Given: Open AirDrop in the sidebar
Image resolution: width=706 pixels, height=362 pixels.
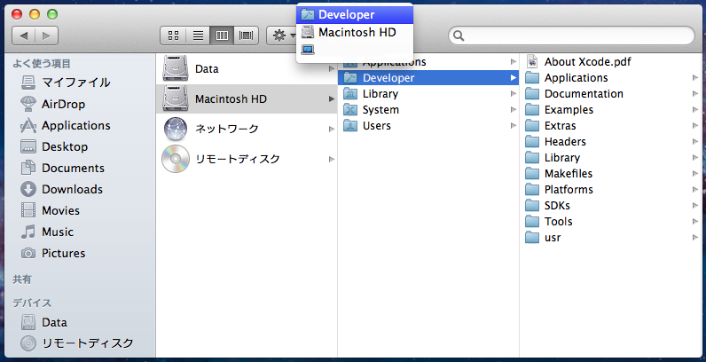Looking at the screenshot, I should coord(64,104).
